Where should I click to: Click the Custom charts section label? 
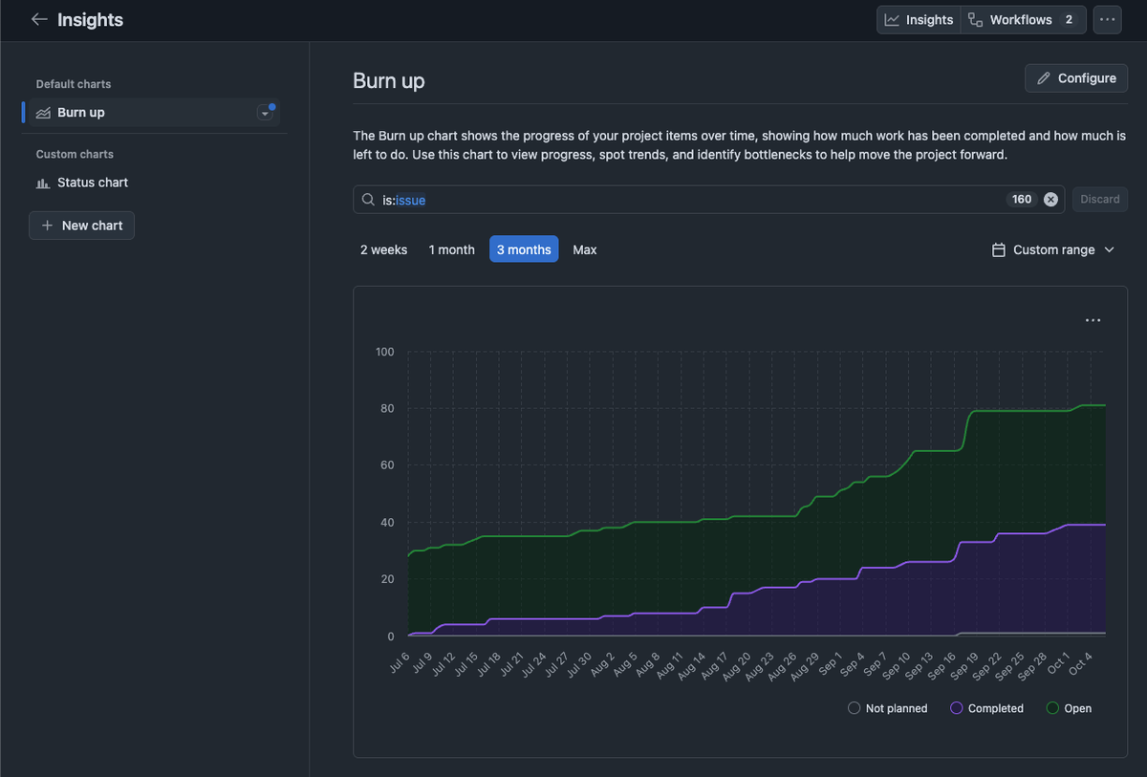tap(75, 154)
